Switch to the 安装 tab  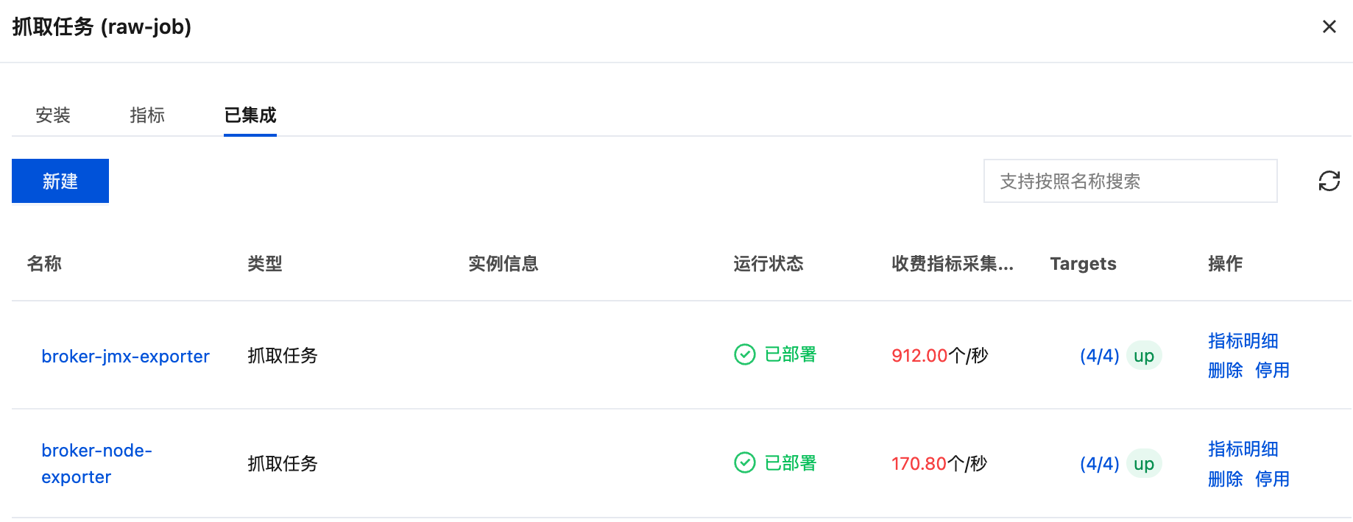click(x=53, y=115)
